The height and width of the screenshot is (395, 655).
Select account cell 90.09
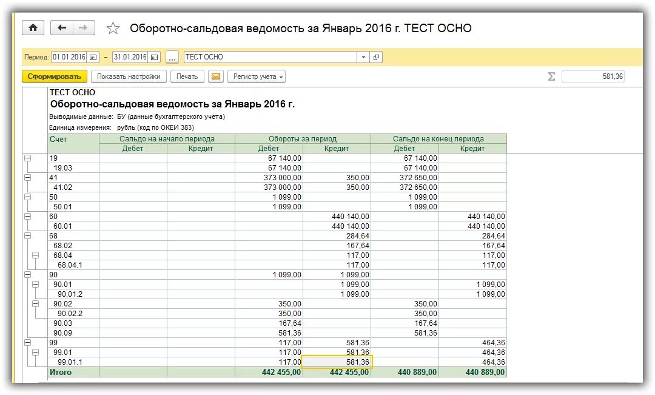coord(73,333)
